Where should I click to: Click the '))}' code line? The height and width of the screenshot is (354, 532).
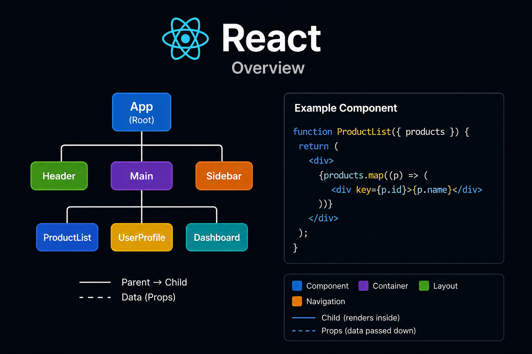[326, 204]
